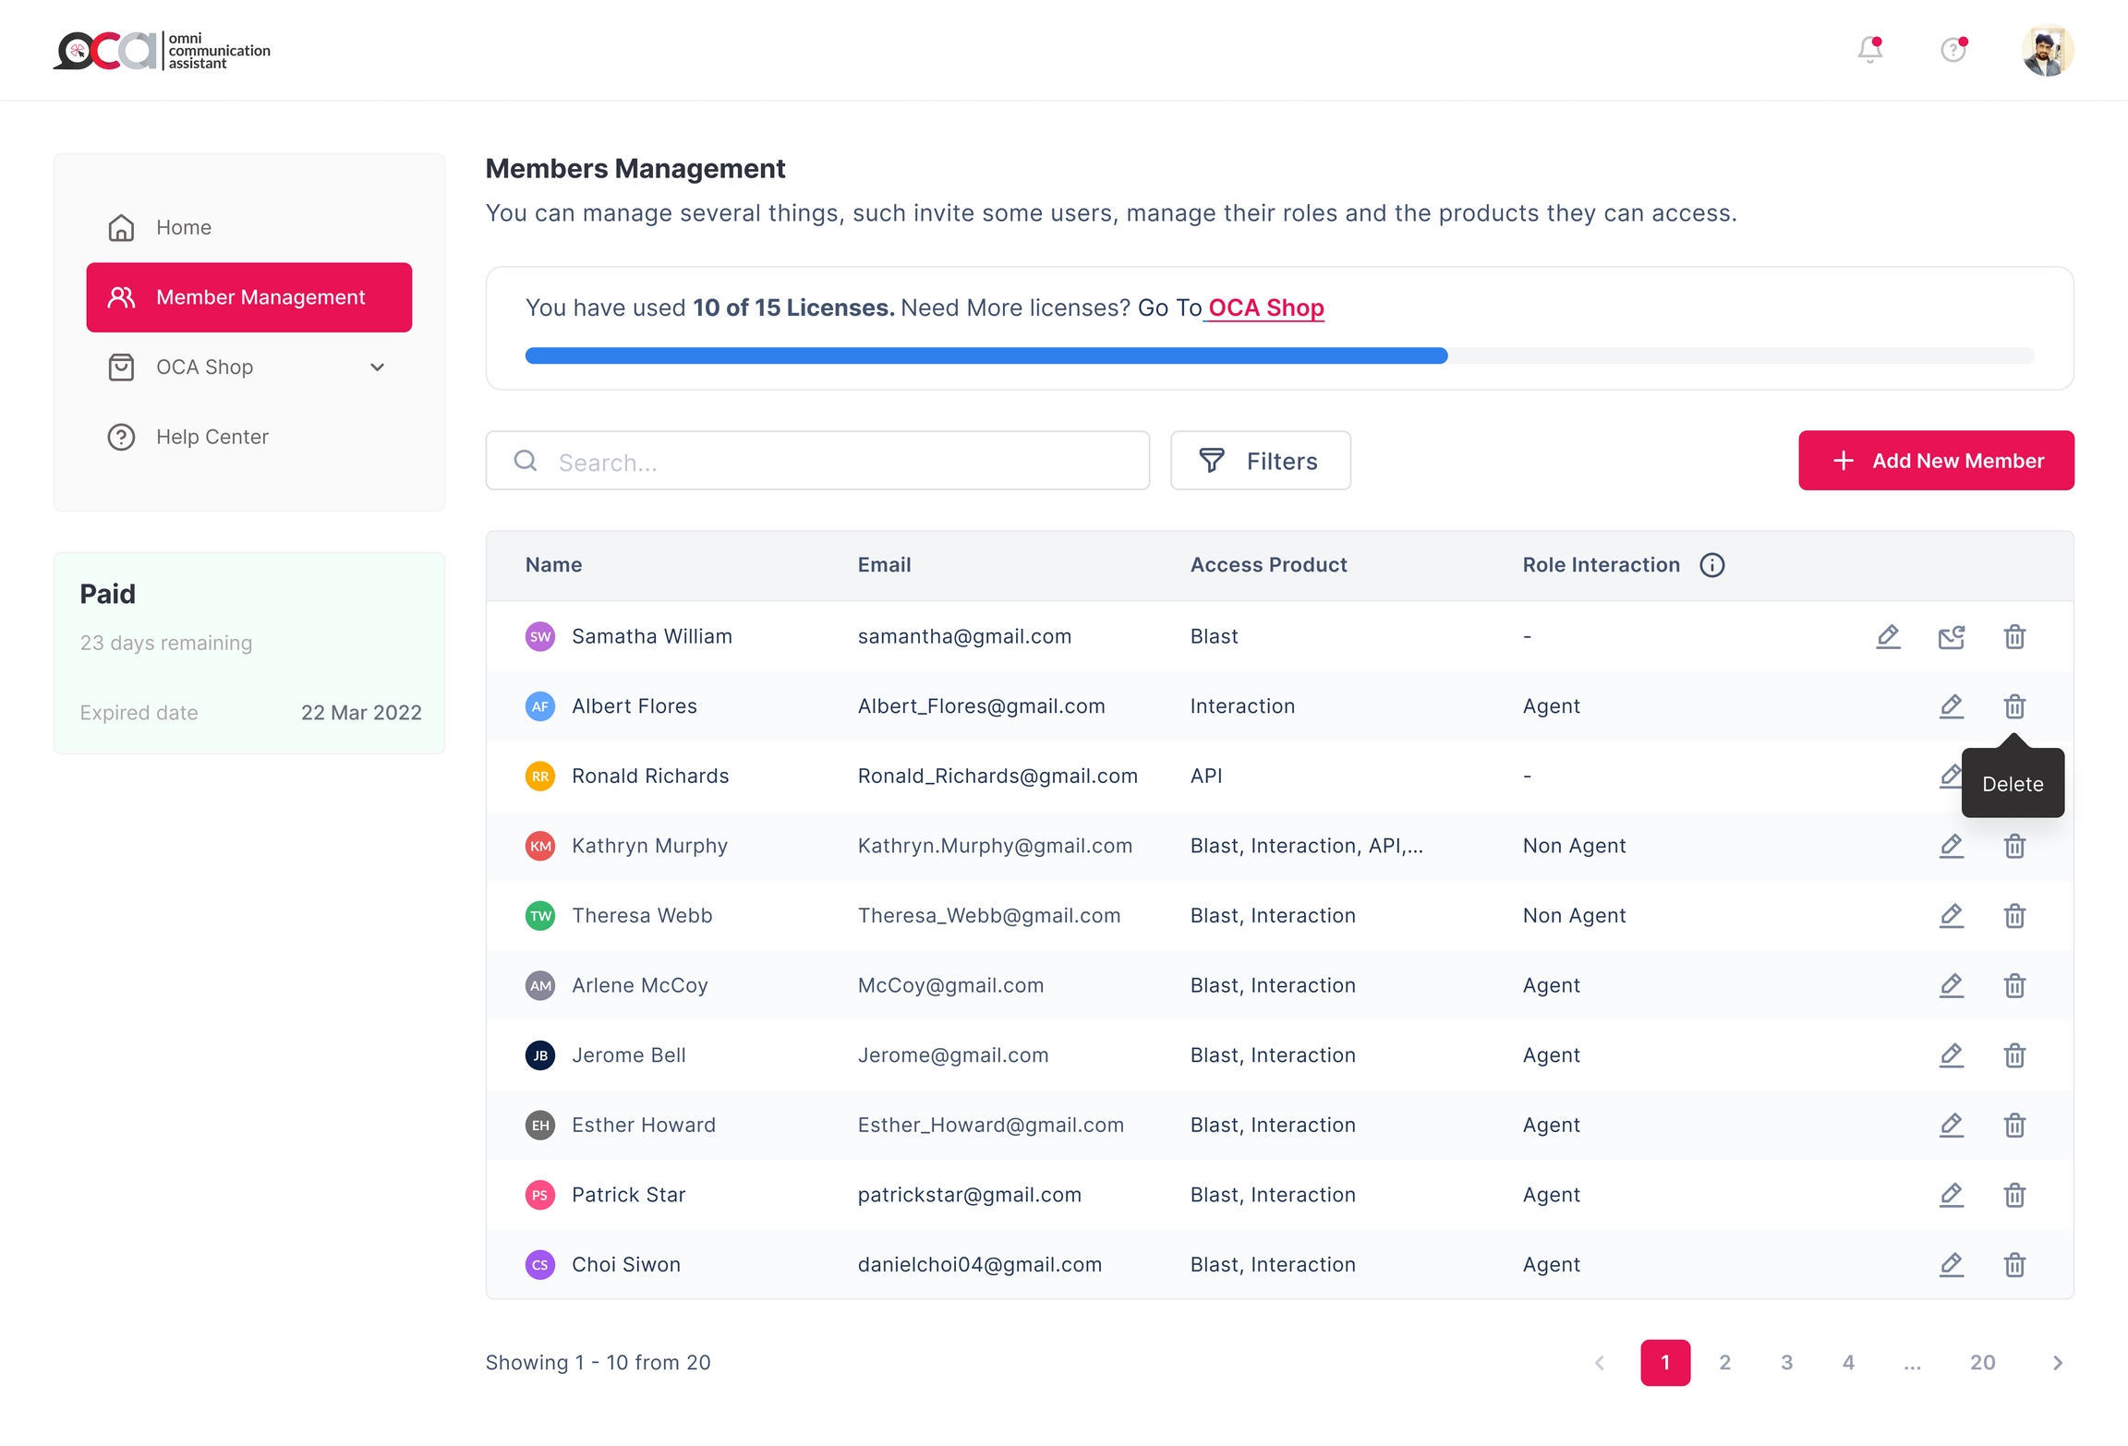Show Role Interaction info tooltip icon

click(1711, 565)
